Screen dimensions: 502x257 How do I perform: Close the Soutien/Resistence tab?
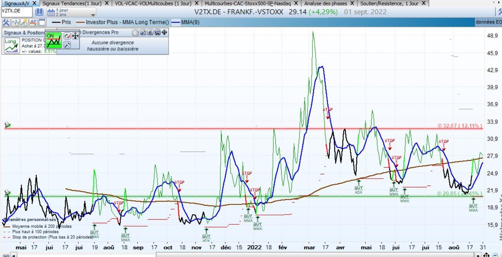[x=423, y=3]
